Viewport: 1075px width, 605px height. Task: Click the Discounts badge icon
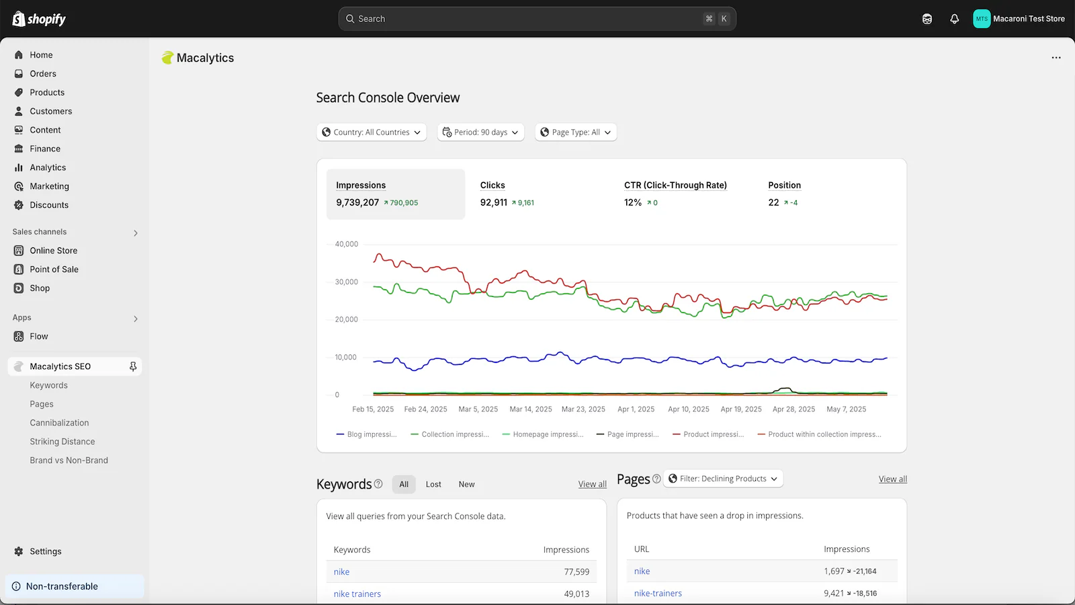19,206
